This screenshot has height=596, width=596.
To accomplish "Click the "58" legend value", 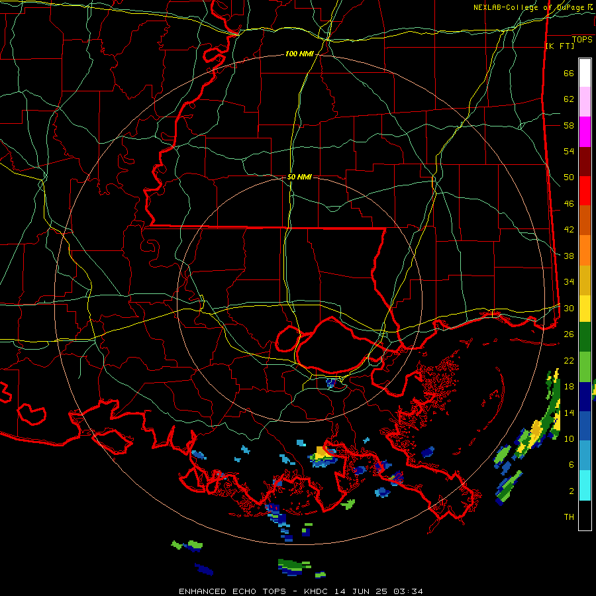I will 569,125.
